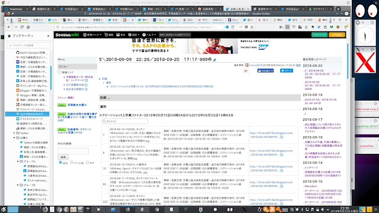Click Firefox forward navigation arrow

(x=16, y=27)
